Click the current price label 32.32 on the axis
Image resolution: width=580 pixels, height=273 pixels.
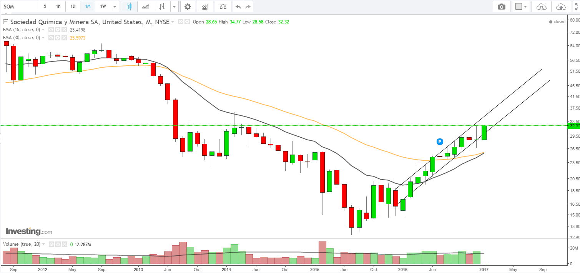click(x=573, y=126)
